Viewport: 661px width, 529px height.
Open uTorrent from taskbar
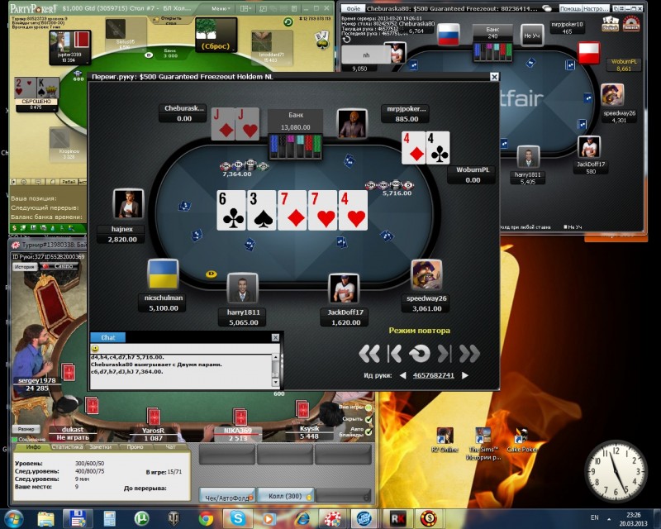click(141, 518)
